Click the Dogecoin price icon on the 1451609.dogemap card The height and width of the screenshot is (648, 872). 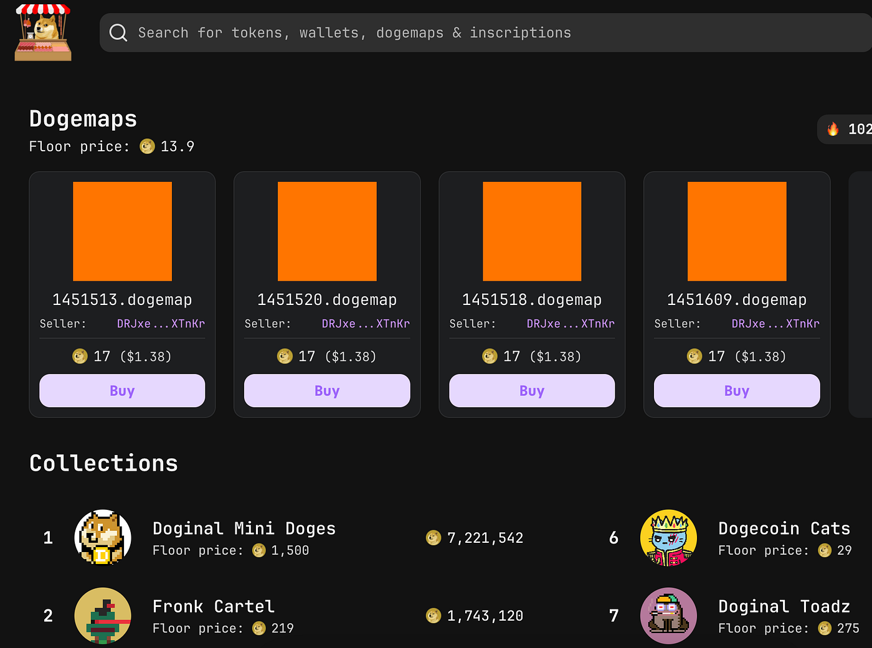tap(694, 356)
